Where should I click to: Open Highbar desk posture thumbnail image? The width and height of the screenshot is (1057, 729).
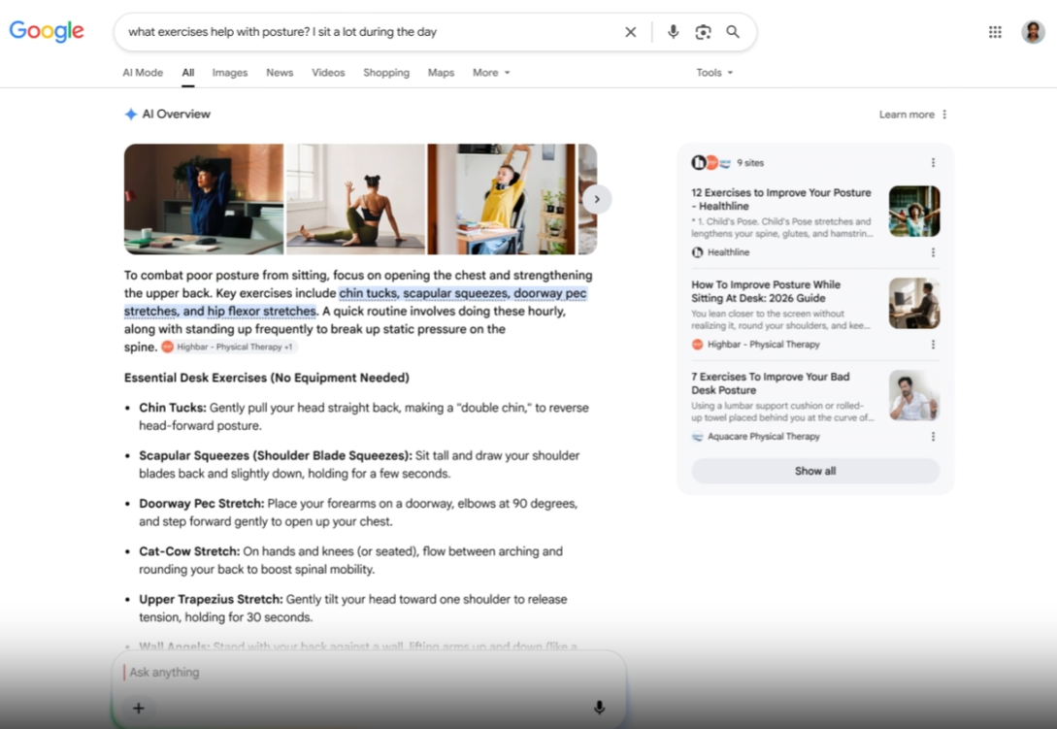tap(914, 304)
